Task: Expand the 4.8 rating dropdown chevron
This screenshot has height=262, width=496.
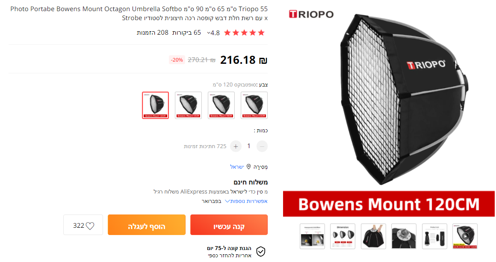Action: pyautogui.click(x=209, y=33)
